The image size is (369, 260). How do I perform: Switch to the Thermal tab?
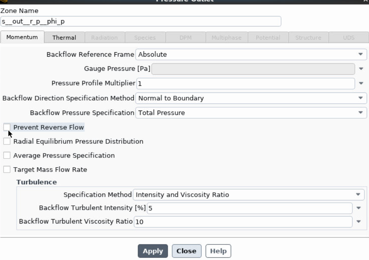click(64, 38)
